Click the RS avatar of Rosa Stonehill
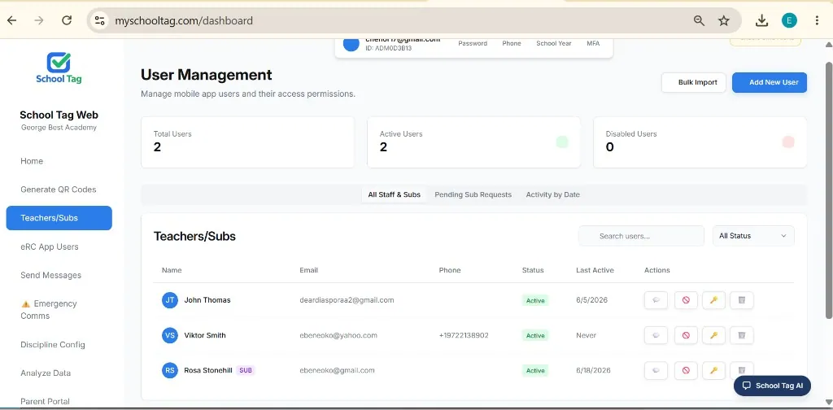The height and width of the screenshot is (410, 833). (x=169, y=370)
